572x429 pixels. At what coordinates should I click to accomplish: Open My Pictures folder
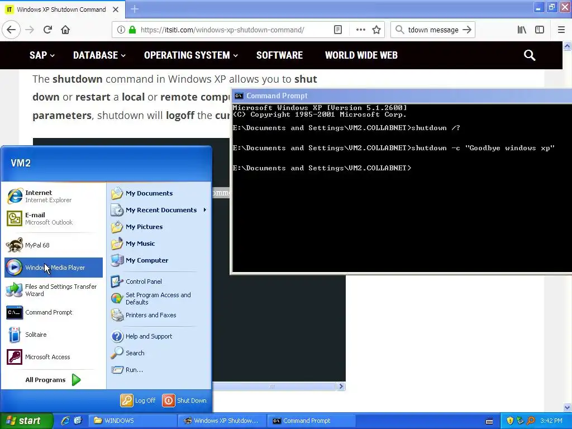(x=159, y=227)
